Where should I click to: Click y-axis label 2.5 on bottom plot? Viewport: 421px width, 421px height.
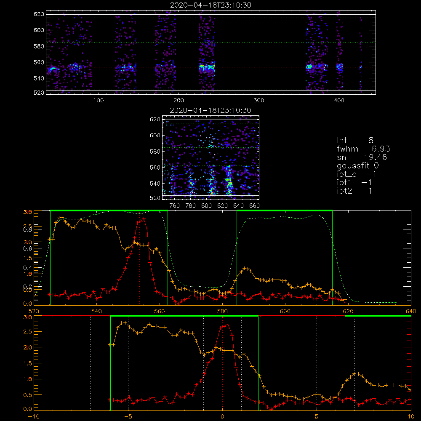coord(28,332)
